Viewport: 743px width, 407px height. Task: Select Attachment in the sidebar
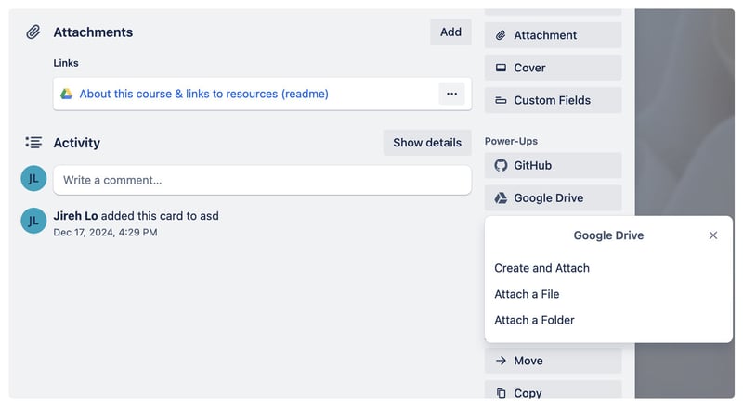pos(553,35)
